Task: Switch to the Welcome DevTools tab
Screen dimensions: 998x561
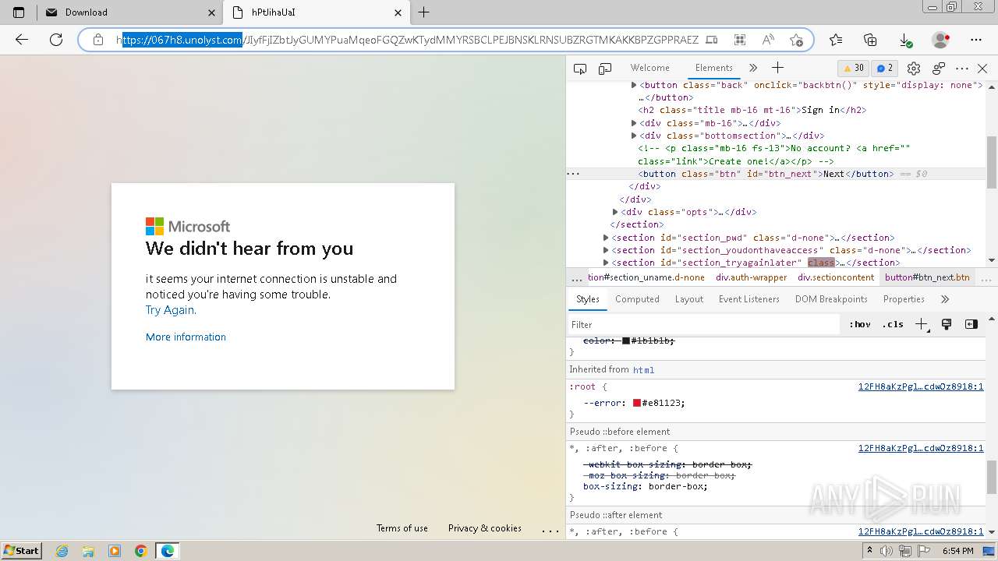Action: coord(649,68)
